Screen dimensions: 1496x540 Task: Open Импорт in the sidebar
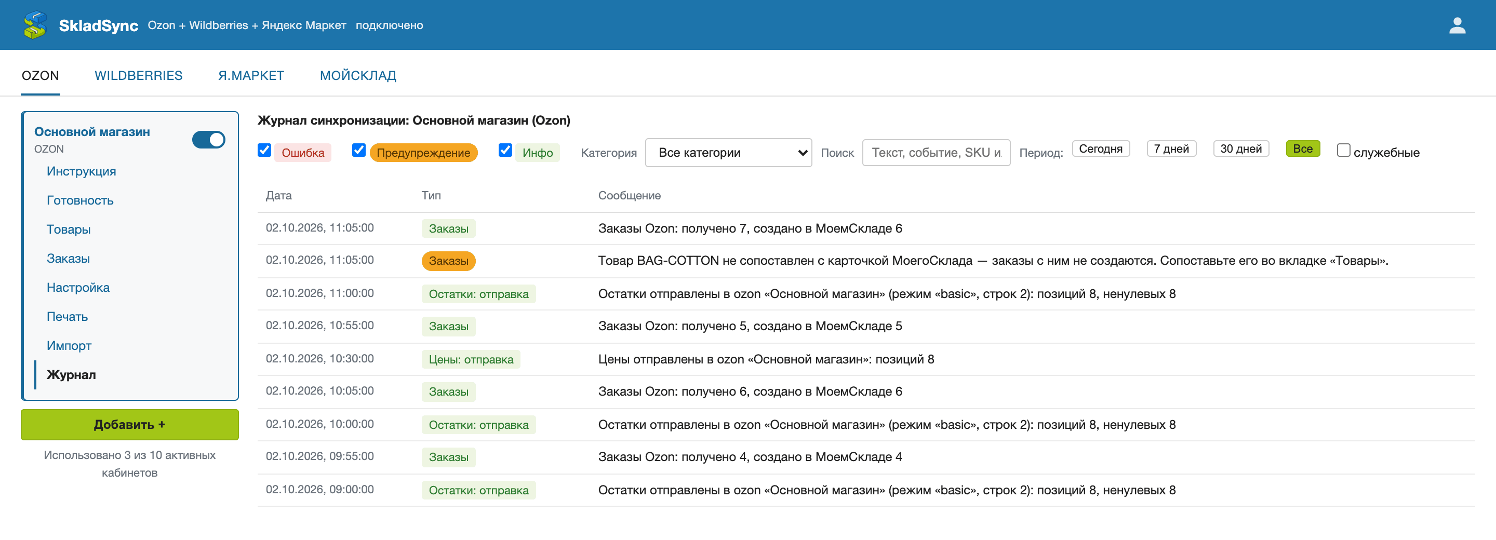[69, 345]
